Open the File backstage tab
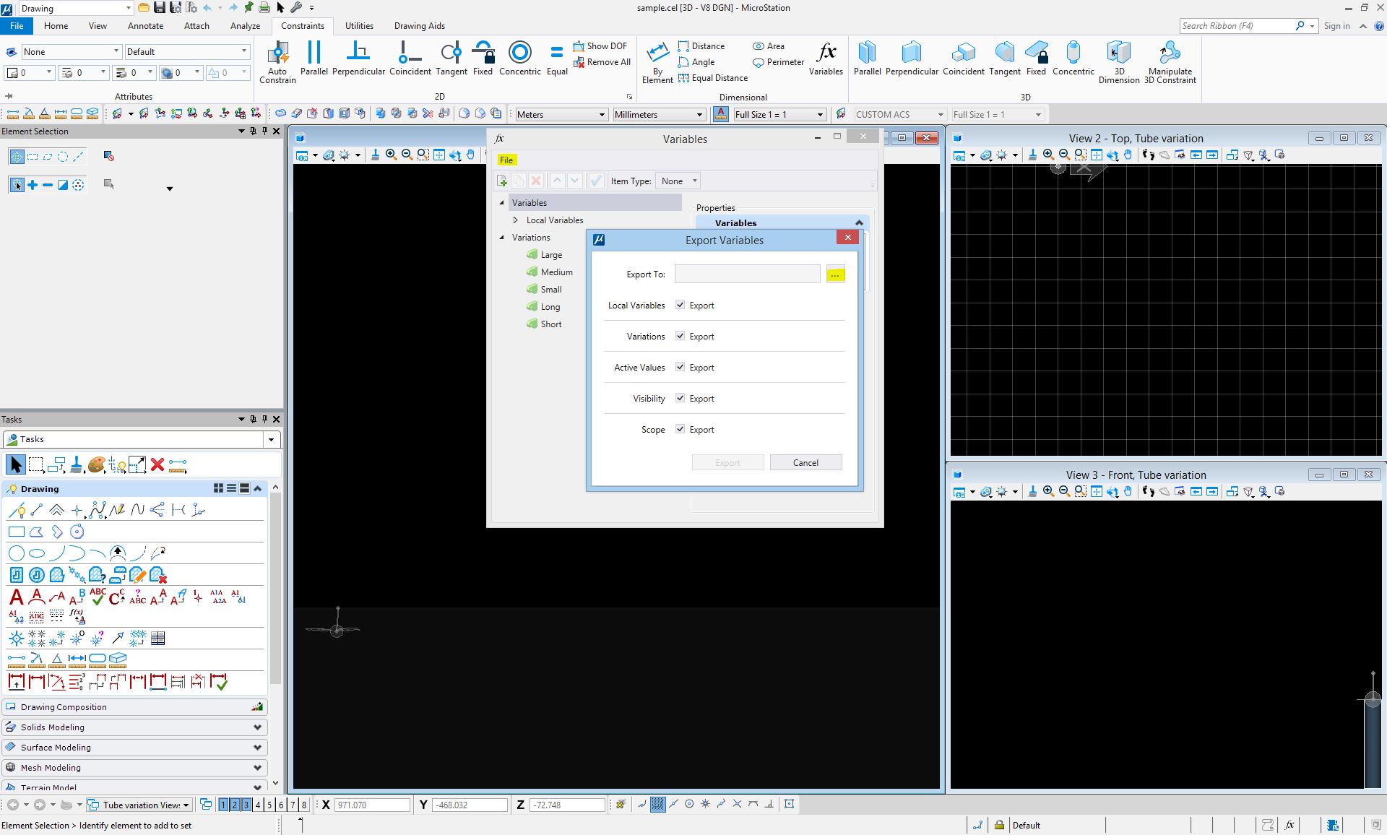1387x835 pixels. 17,25
